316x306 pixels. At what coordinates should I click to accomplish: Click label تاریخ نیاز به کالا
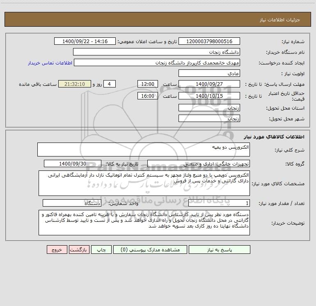click(x=122, y=164)
